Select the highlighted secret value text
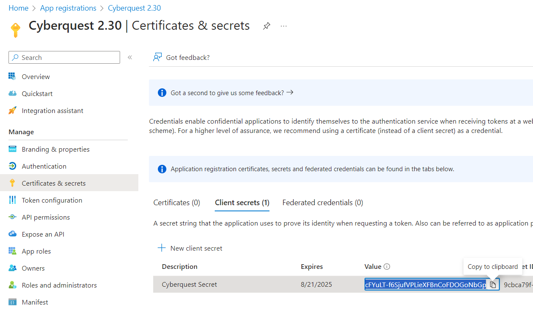This screenshot has height=319, width=533. tap(425, 285)
